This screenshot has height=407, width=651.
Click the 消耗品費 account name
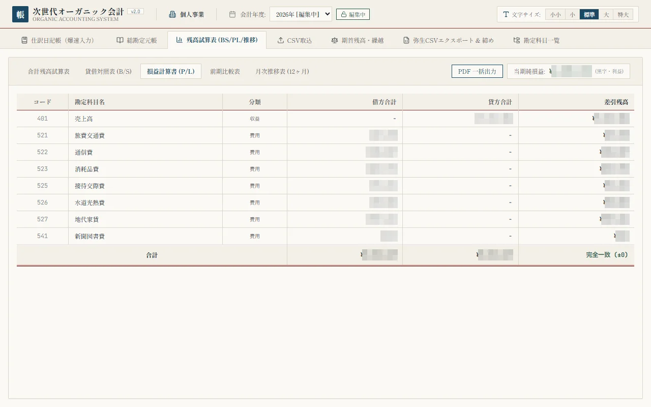(86, 169)
